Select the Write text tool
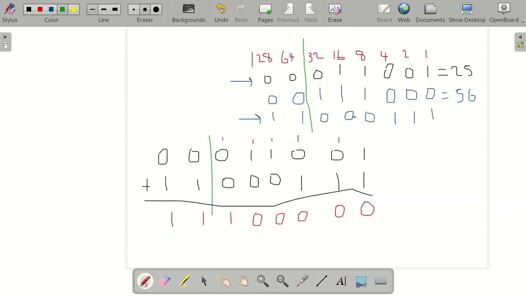 point(341,281)
